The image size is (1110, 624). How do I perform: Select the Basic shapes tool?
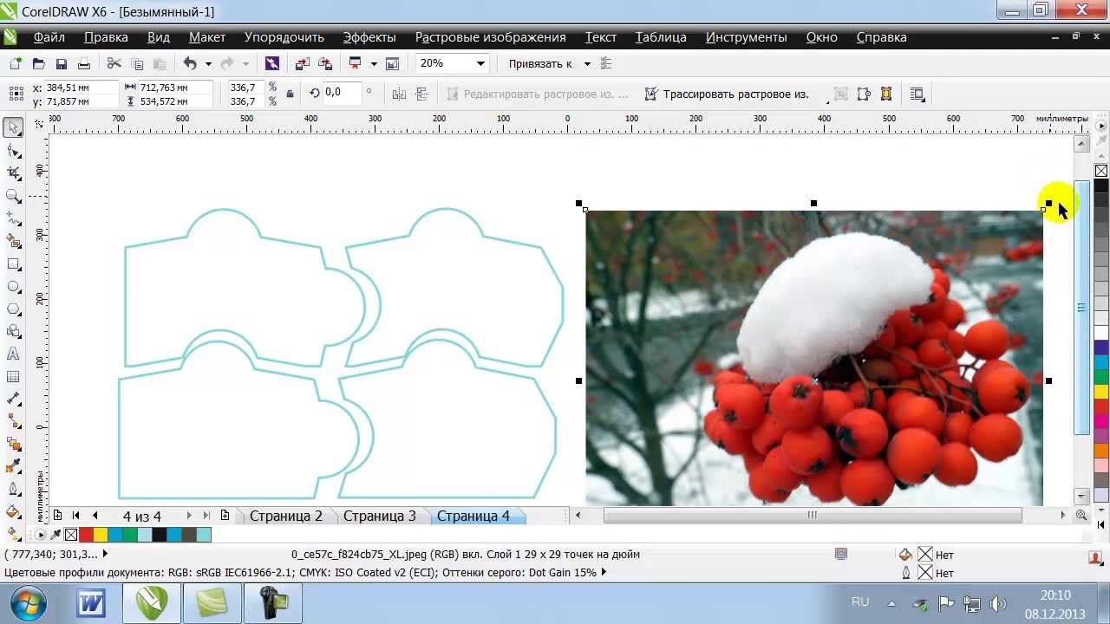click(13, 331)
